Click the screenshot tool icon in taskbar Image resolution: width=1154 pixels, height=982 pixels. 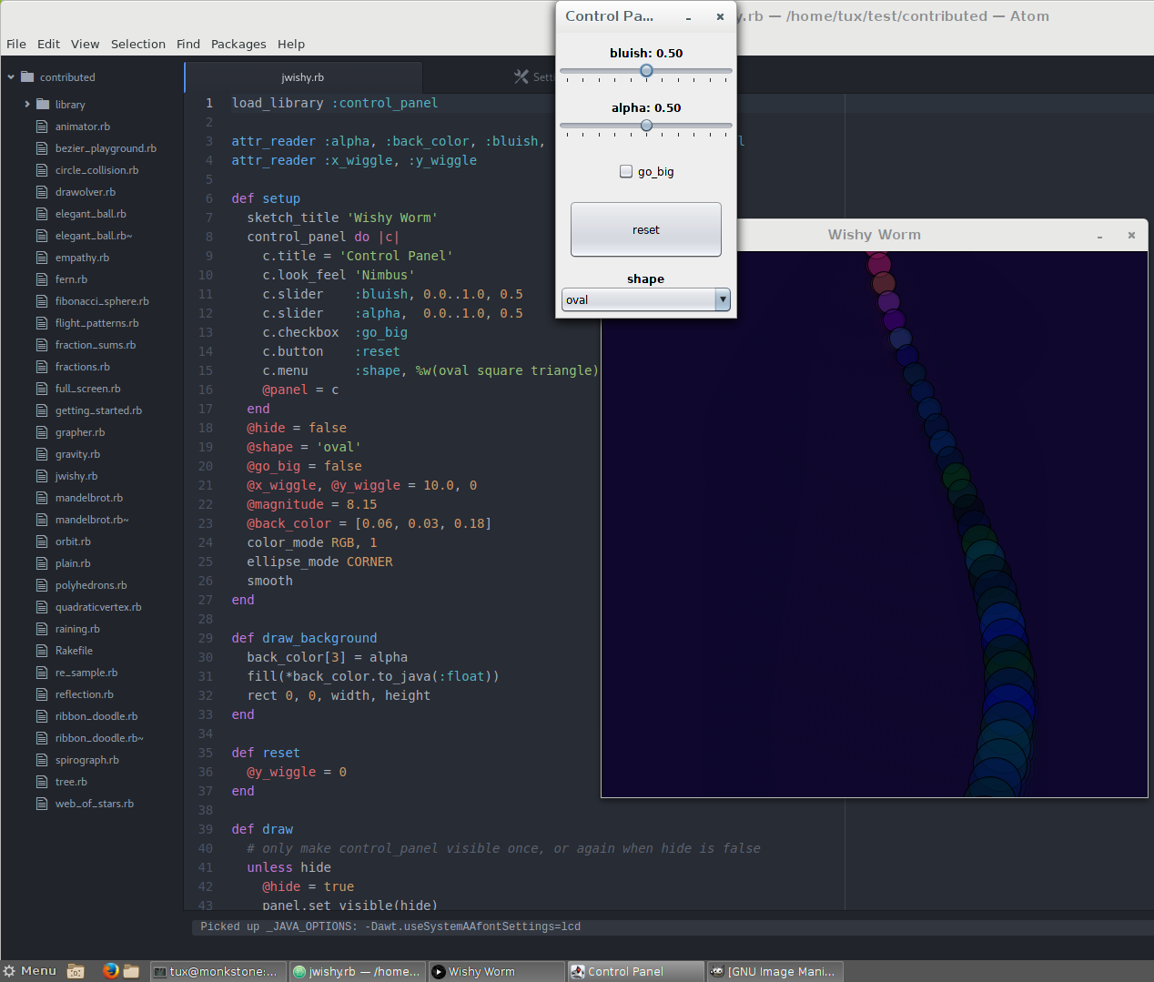[x=76, y=970]
